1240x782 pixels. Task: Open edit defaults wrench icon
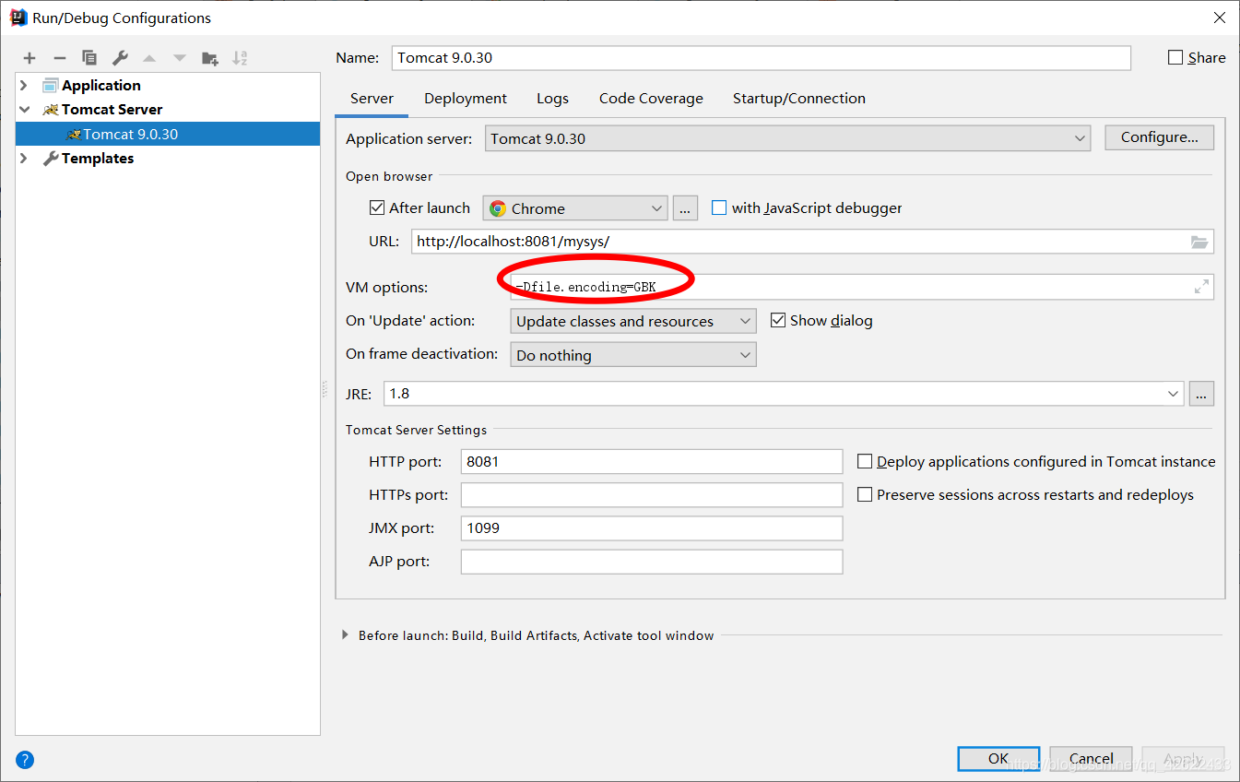click(x=120, y=58)
